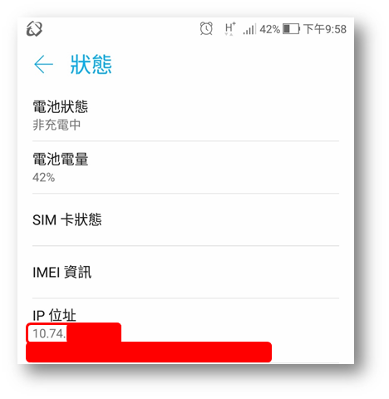Image resolution: width=389 pixels, height=399 pixels.
Task: Tap the 下午9:58 clock
Action: (x=325, y=29)
